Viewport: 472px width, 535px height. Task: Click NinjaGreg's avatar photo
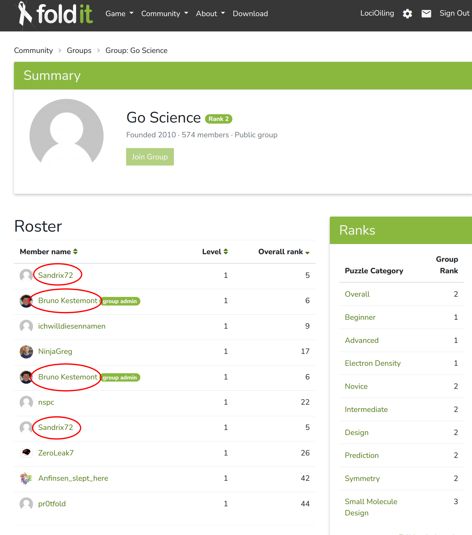click(26, 351)
